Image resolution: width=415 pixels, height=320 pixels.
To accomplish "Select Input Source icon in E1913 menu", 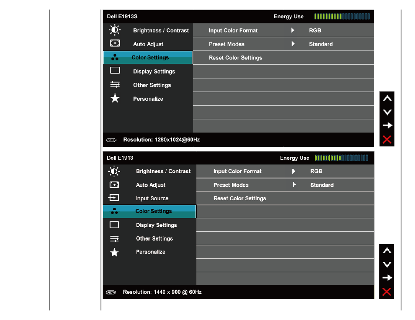I will pos(114,198).
